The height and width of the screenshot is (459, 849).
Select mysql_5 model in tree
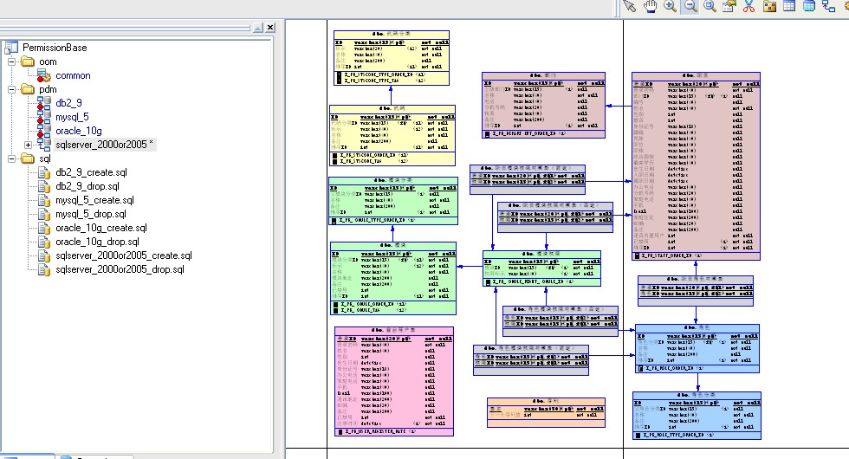pos(71,117)
